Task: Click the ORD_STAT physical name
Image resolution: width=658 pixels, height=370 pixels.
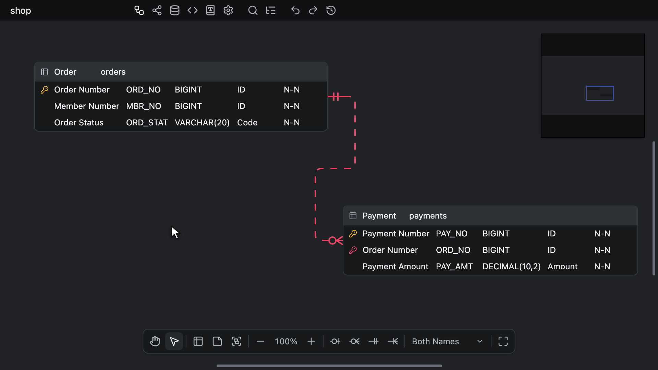Action: point(147,123)
